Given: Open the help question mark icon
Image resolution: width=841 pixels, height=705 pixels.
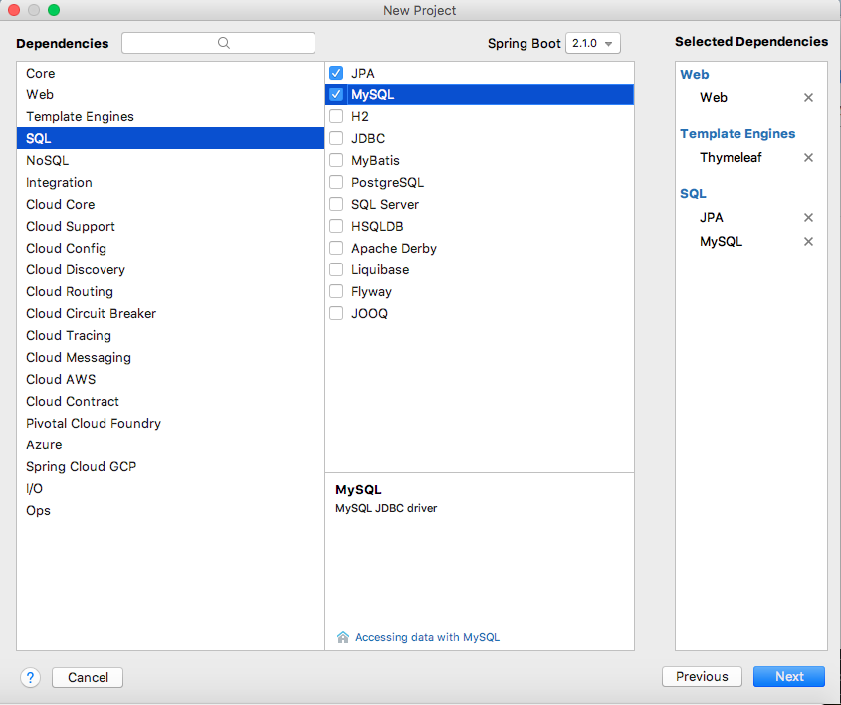Looking at the screenshot, I should [x=31, y=678].
